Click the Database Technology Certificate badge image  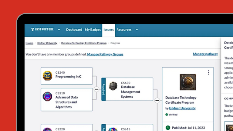pos(188,82)
